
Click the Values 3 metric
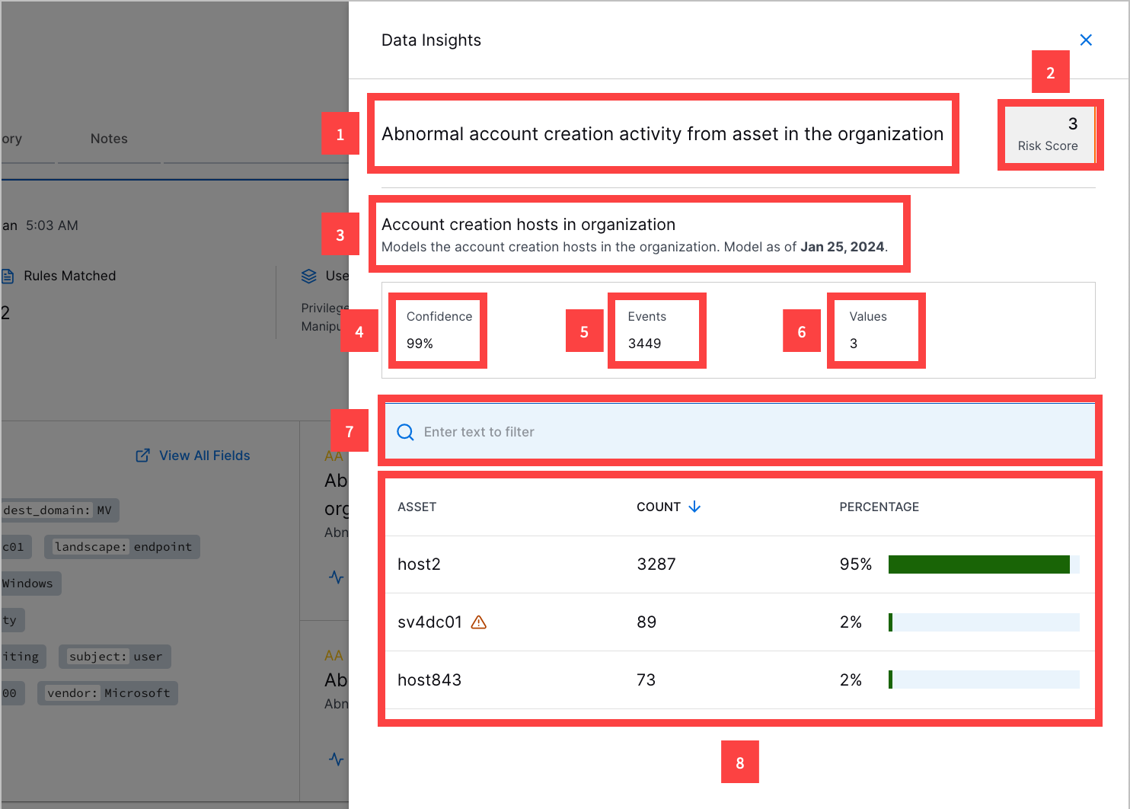(868, 330)
